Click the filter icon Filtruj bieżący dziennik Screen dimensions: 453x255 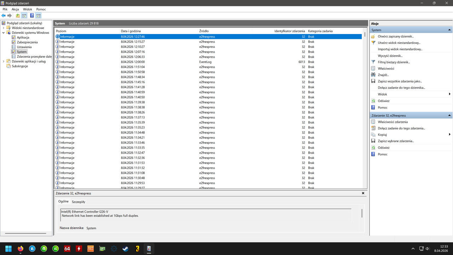coord(373,62)
